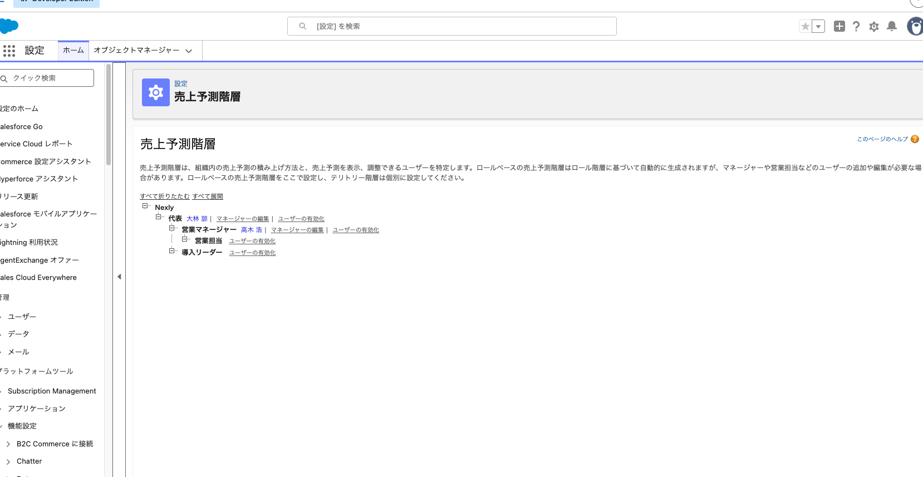Viewport: 923px width, 477px height.
Task: Expand the B2C Commerce に接続 sidebar item
Action: point(8,444)
